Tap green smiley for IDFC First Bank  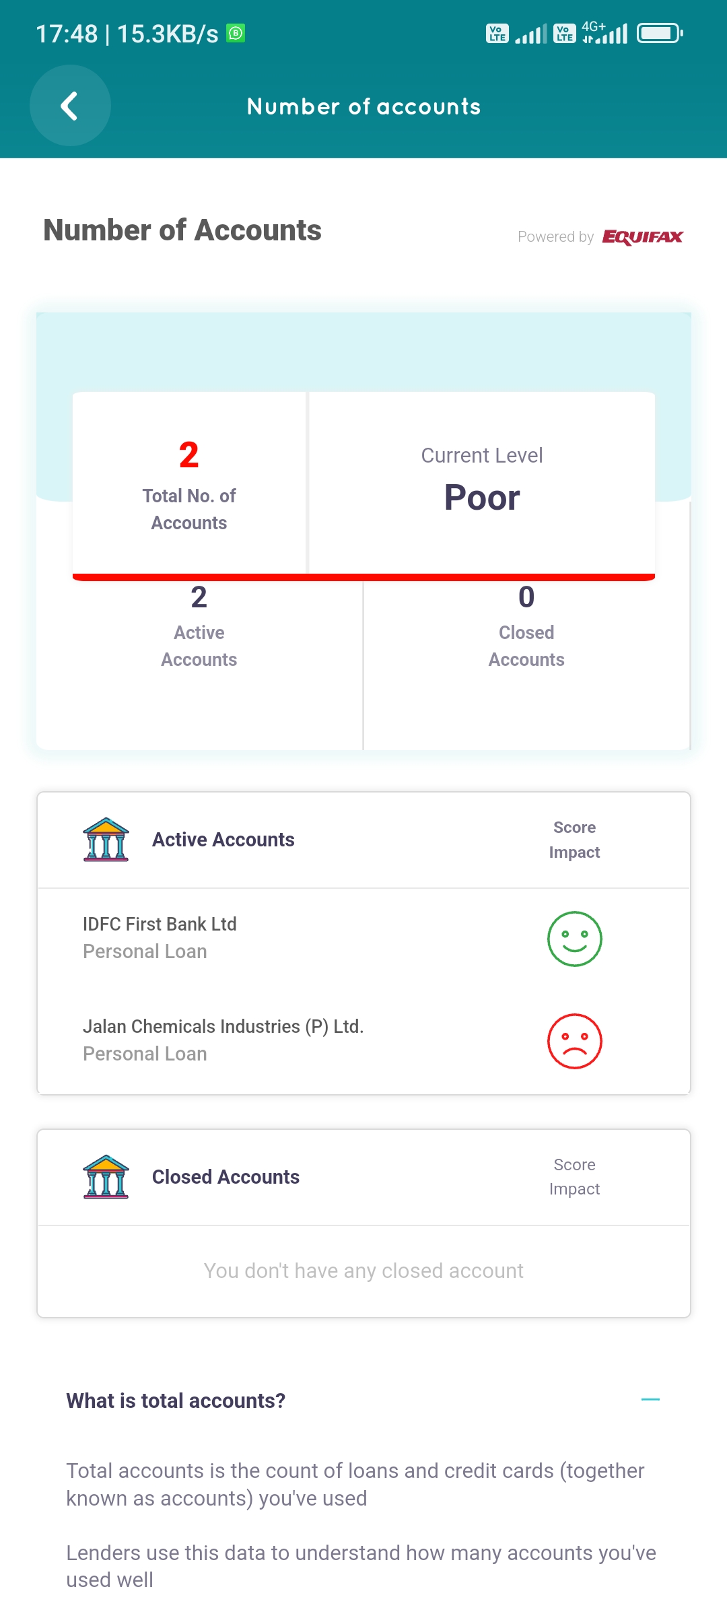574,939
